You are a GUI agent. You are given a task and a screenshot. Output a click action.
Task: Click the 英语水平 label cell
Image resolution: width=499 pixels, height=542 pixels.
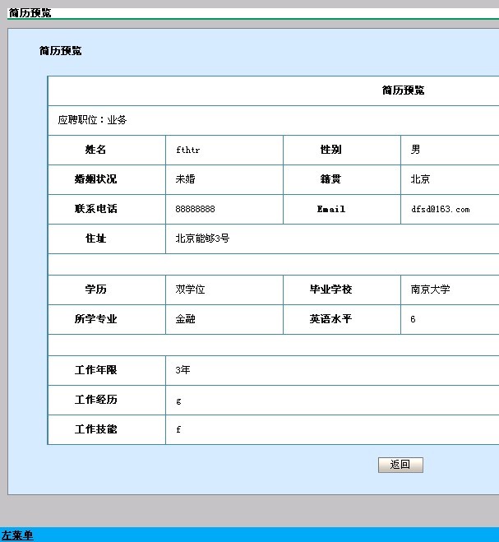point(330,319)
